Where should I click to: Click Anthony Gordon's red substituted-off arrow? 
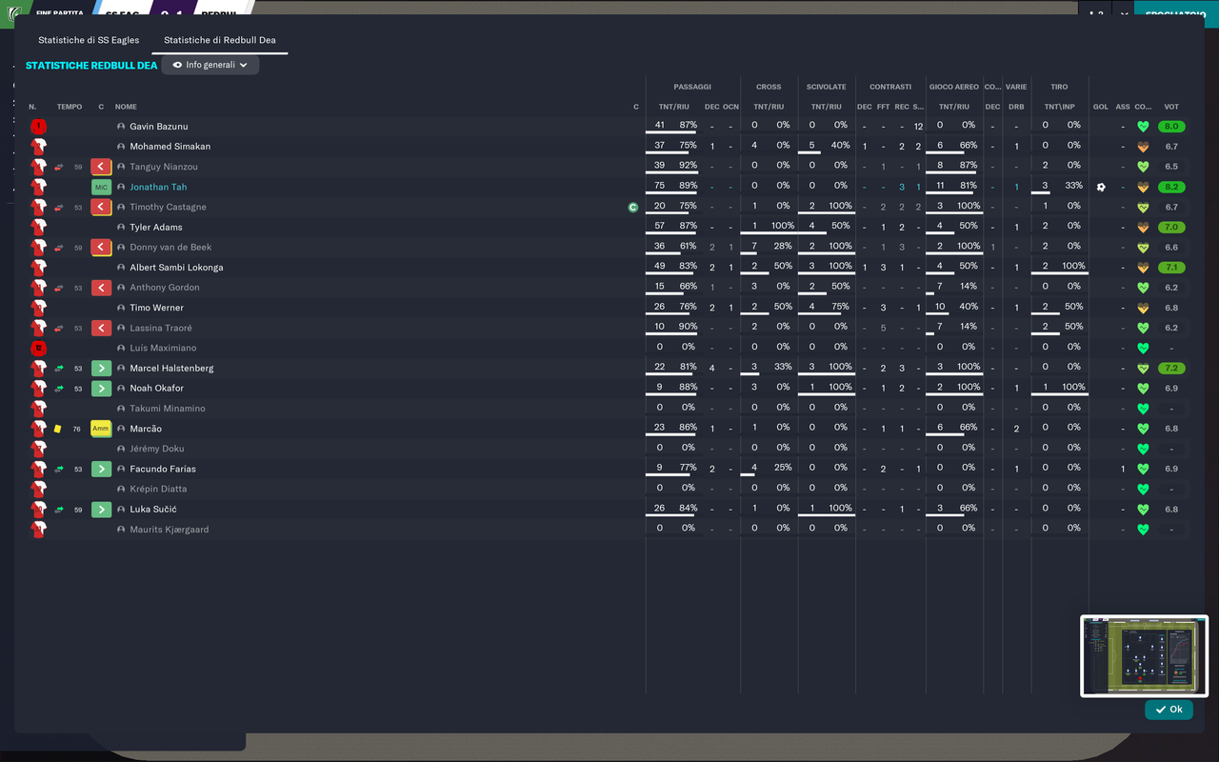tap(101, 288)
